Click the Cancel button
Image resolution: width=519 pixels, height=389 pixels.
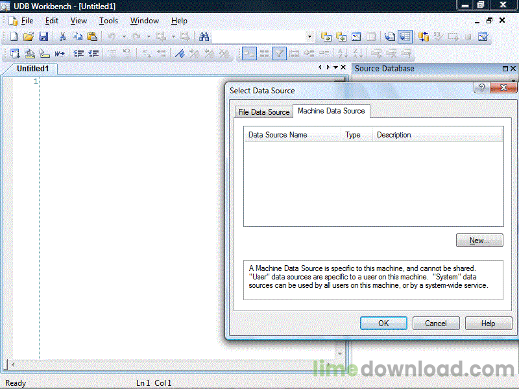(x=436, y=323)
